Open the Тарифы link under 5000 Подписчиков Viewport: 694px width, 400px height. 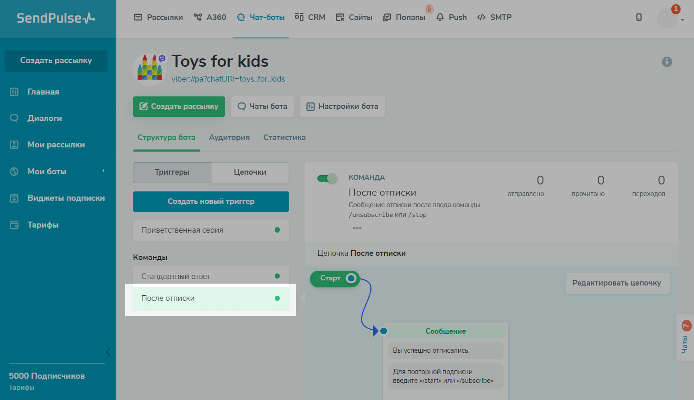[x=21, y=387]
